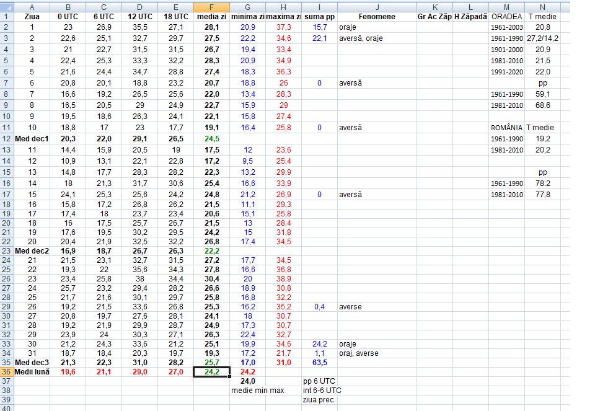Click the 'Med dec1' 12 UTC value 29,1
595x411 pixels.
(x=139, y=139)
